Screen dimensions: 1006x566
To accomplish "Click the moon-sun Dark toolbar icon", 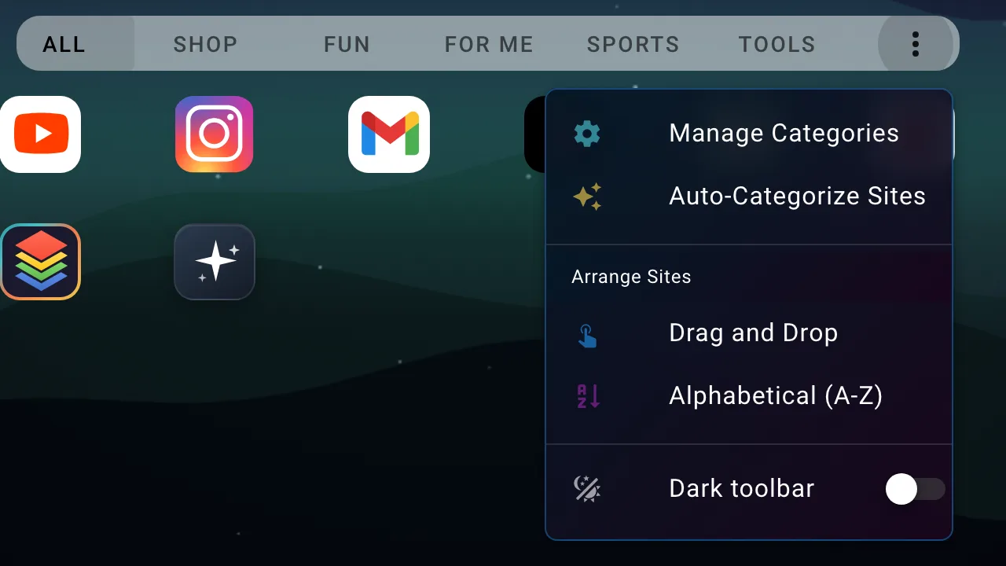I will tap(587, 489).
